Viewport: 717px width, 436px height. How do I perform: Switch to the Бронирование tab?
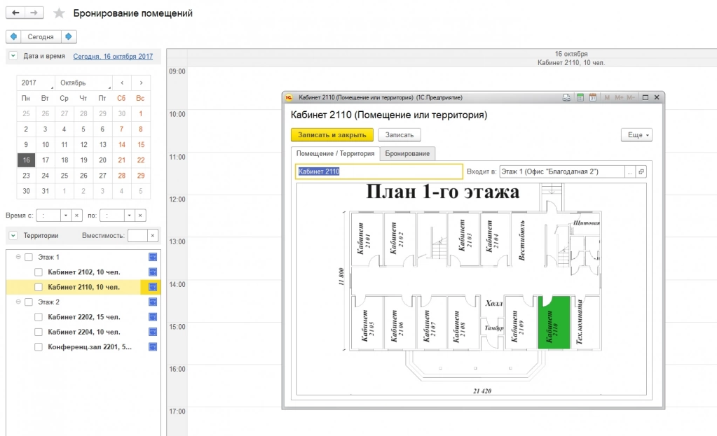(407, 153)
